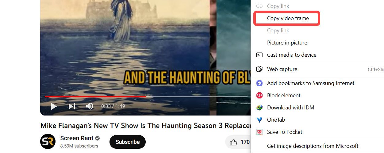Click the Web capture icon

[259, 69]
